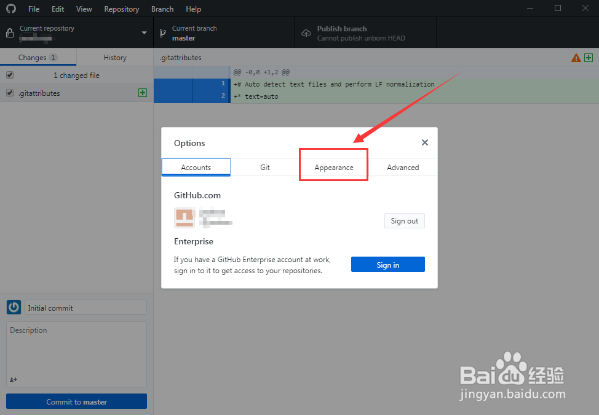
Task: Click the Enterprise Sign in button
Action: tap(387, 265)
